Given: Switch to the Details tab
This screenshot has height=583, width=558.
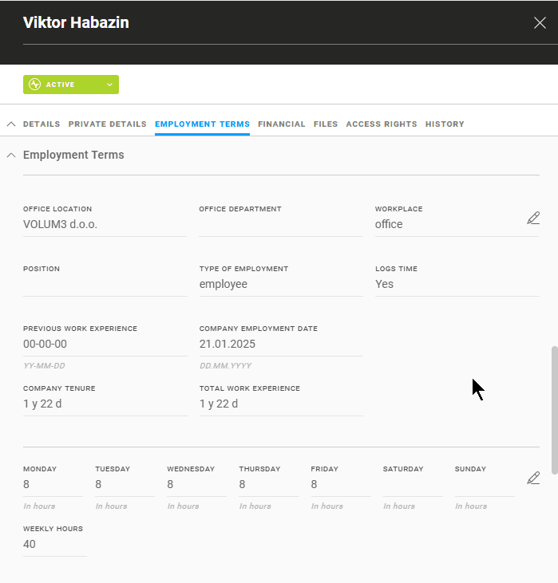Looking at the screenshot, I should pos(42,124).
